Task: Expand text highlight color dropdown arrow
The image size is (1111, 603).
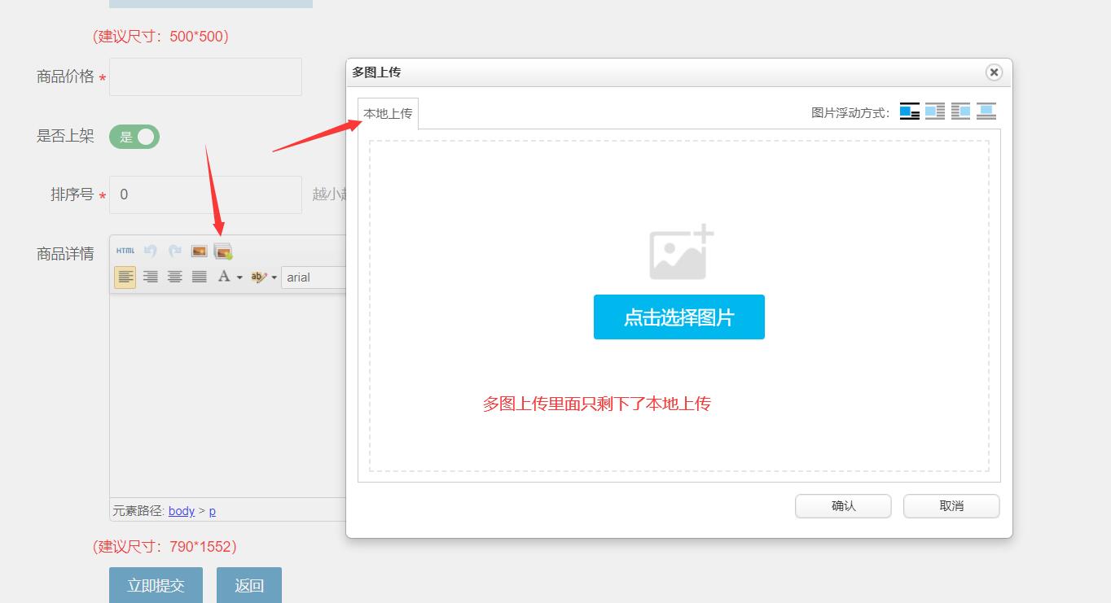Action: pyautogui.click(x=274, y=278)
